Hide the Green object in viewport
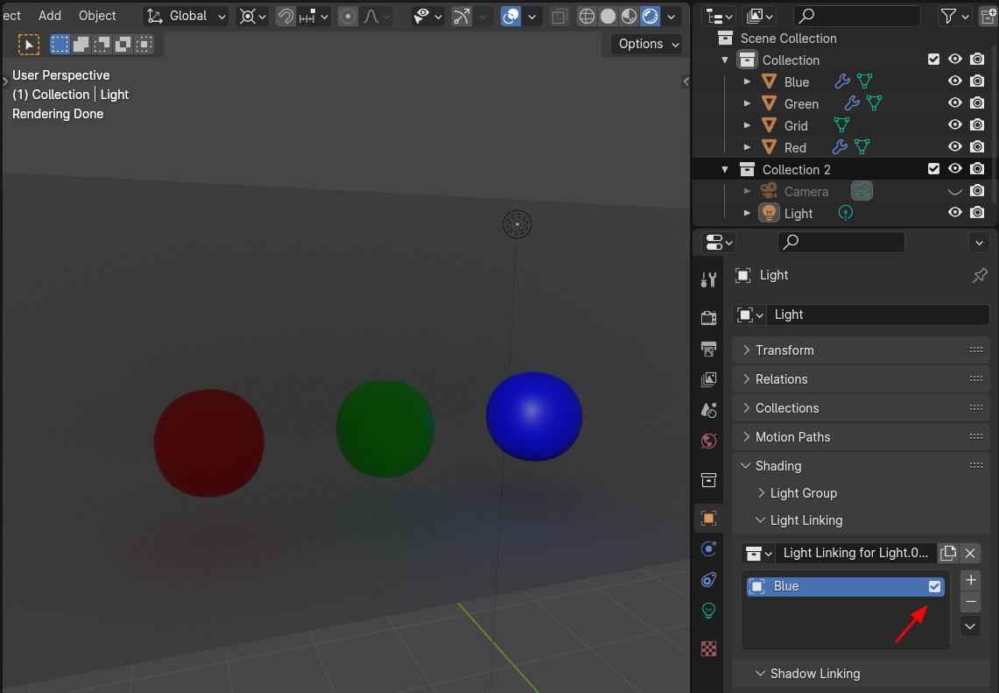This screenshot has height=693, width=999. click(x=954, y=103)
